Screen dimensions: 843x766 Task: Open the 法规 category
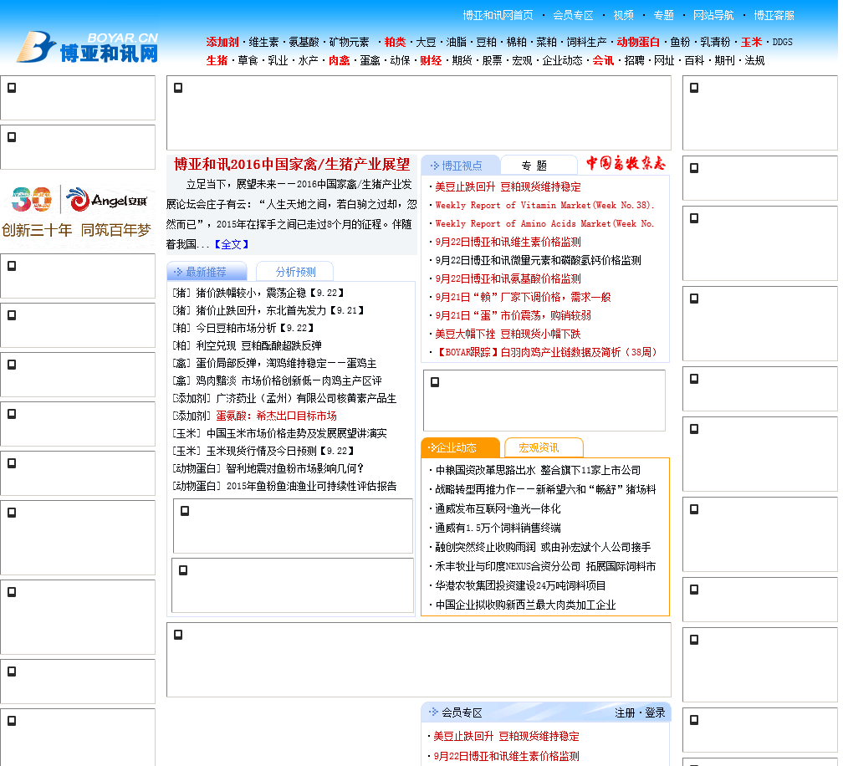pyautogui.click(x=754, y=60)
